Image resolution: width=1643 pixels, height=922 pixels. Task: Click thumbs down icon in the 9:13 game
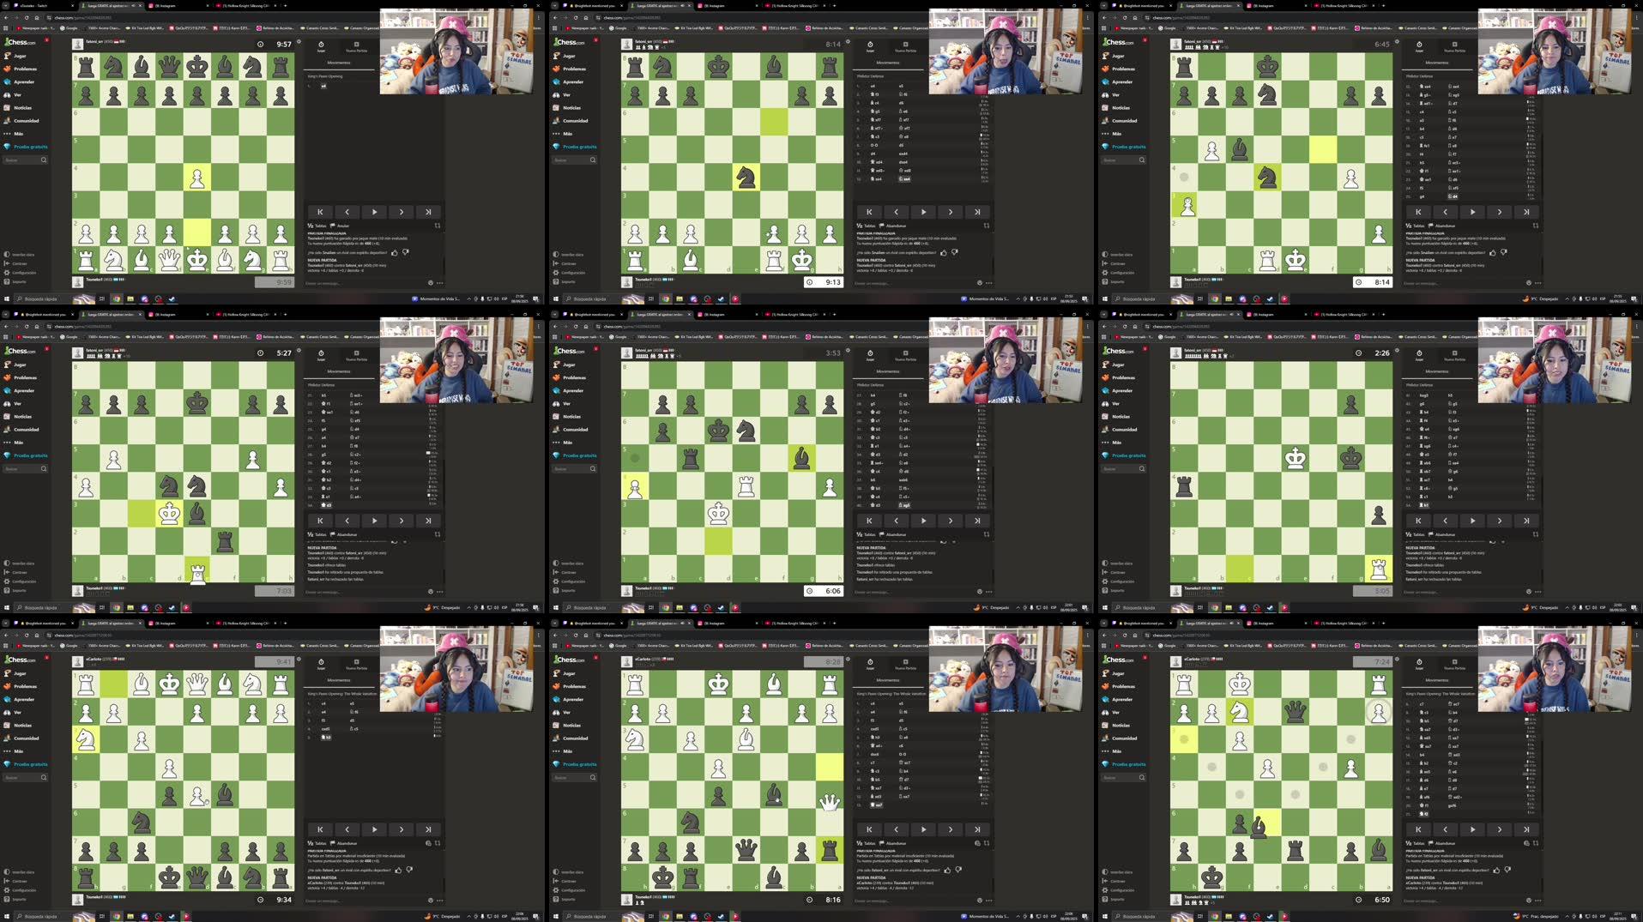point(955,252)
